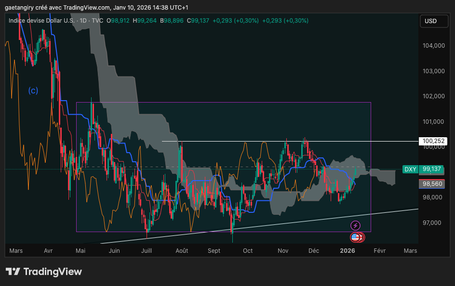Click the Juill month label
The height and width of the screenshot is (286, 455).
[x=147, y=251]
